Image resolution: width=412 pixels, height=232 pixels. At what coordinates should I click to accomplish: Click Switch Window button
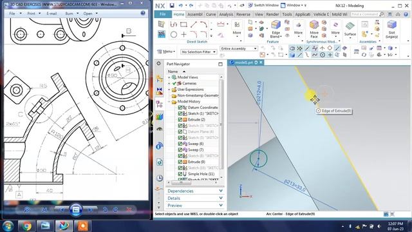coord(263,5)
